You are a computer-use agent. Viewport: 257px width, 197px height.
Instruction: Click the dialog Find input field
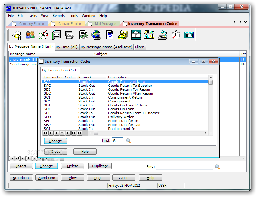(x=117, y=141)
